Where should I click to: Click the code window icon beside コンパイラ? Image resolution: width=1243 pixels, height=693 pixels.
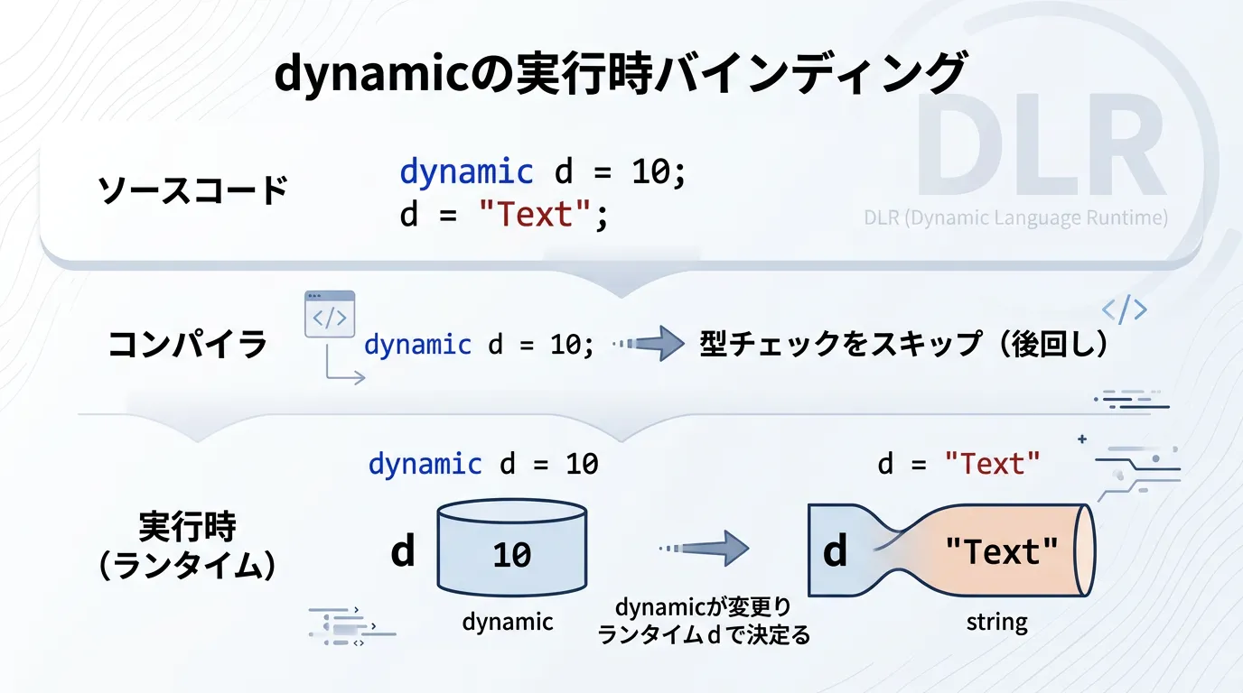pos(330,314)
